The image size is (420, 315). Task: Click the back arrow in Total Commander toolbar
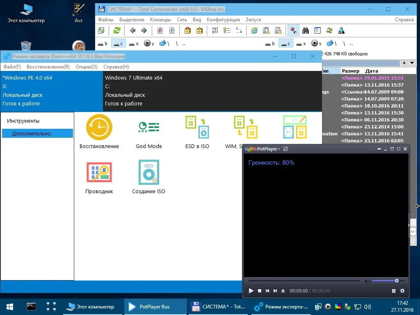(132, 30)
